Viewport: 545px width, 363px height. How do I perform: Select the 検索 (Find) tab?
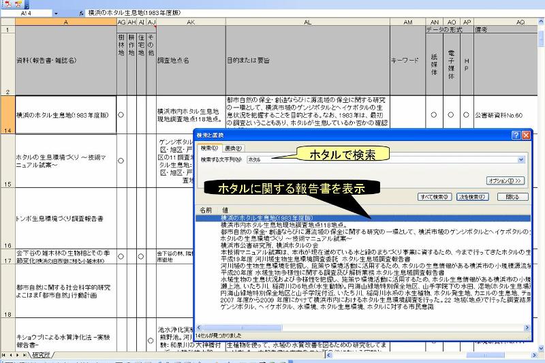pyautogui.click(x=210, y=148)
